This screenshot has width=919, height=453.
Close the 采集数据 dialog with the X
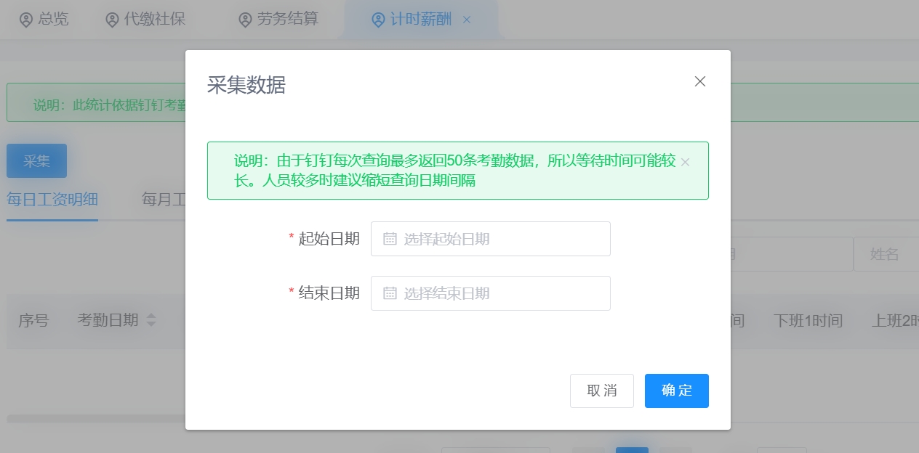click(x=699, y=81)
